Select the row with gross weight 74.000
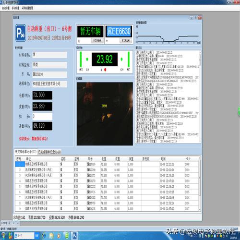Screen dimensions: 240x240 click(107, 203)
